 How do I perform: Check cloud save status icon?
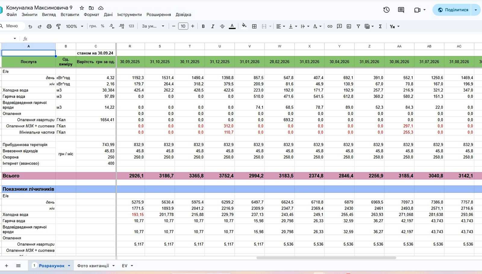(x=101, y=8)
